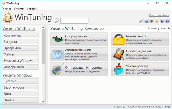Select Компьютер in the sidebar
The height and width of the screenshot is (109, 172).
tap(21, 35)
